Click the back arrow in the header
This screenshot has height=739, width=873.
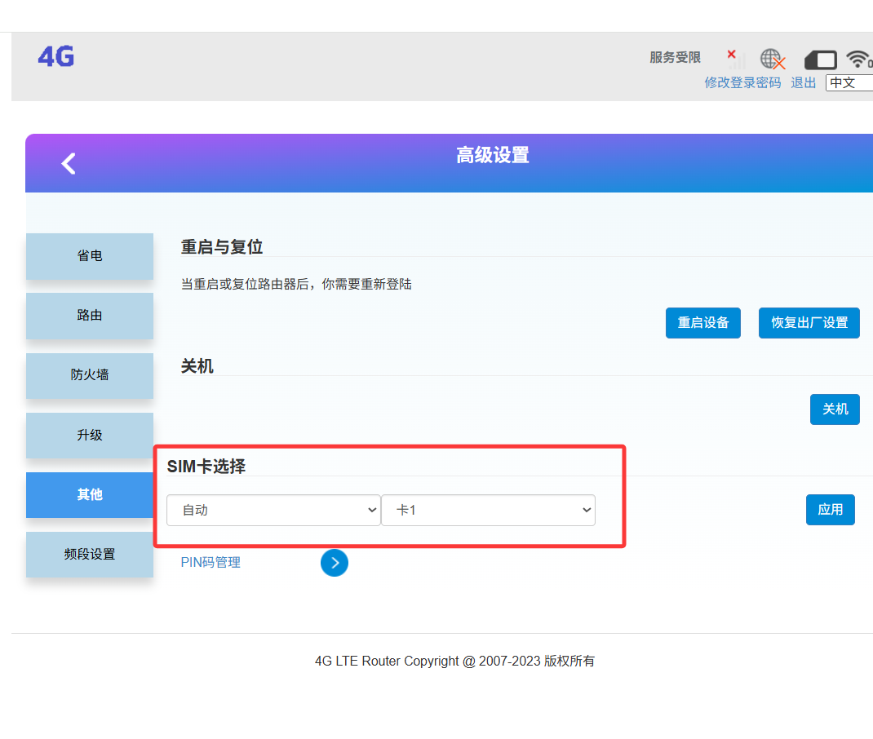(69, 163)
